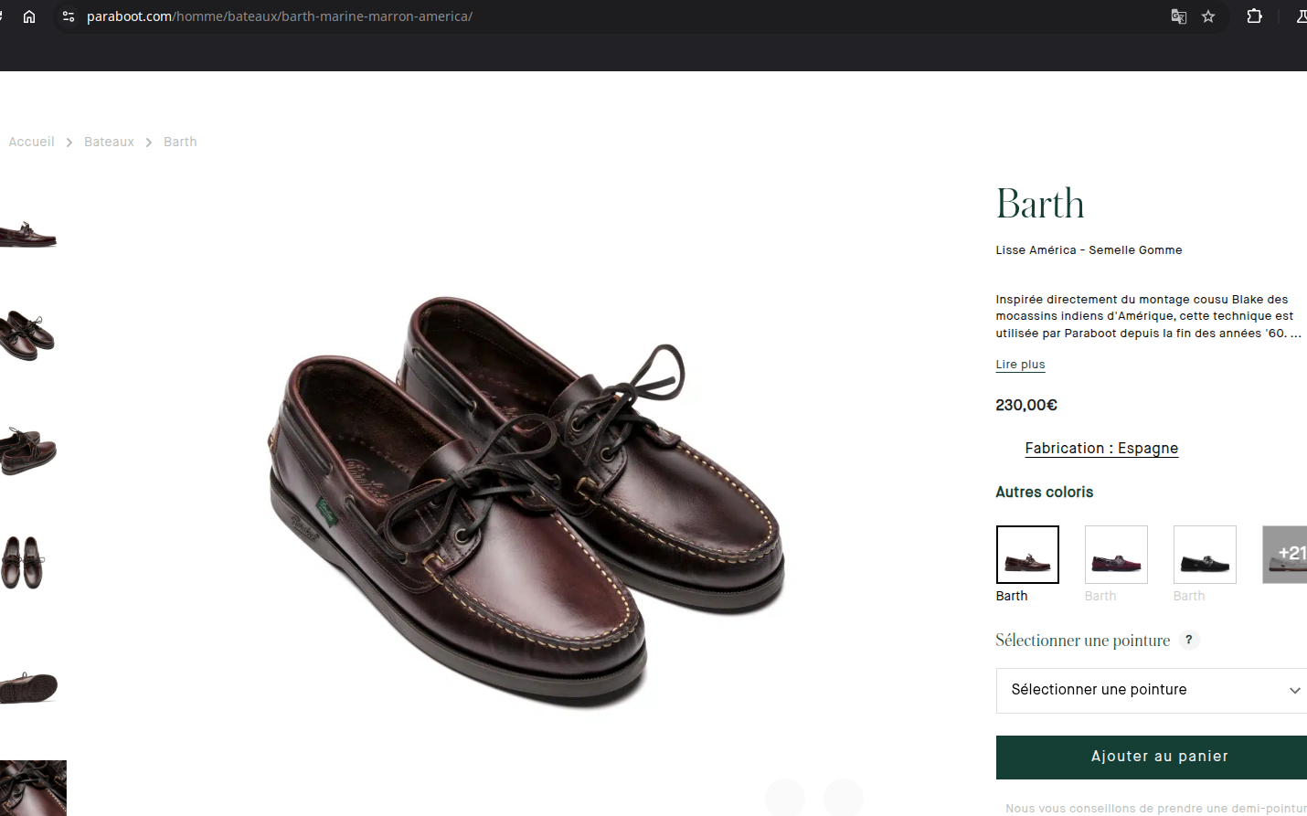Open the site information icon in address bar
1307x816 pixels.
point(69,16)
